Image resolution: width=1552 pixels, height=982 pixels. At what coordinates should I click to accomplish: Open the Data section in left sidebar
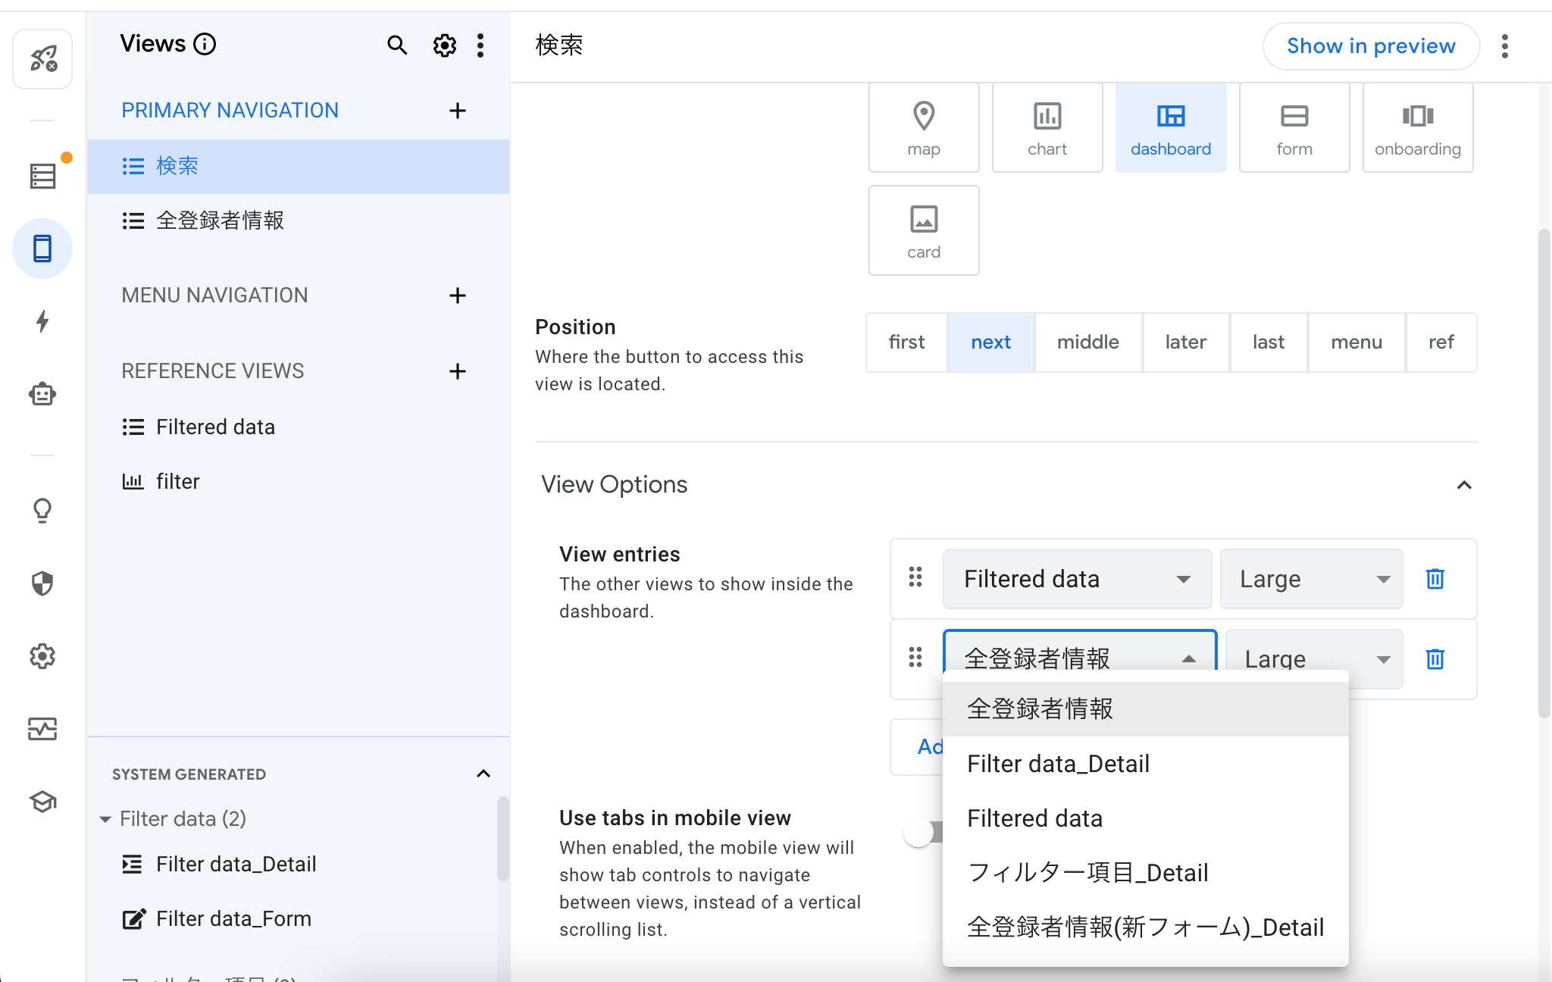coord(42,176)
